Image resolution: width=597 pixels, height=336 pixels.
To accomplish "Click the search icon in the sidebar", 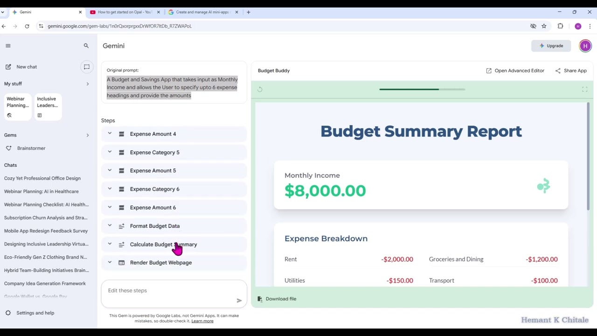I will 86,46.
